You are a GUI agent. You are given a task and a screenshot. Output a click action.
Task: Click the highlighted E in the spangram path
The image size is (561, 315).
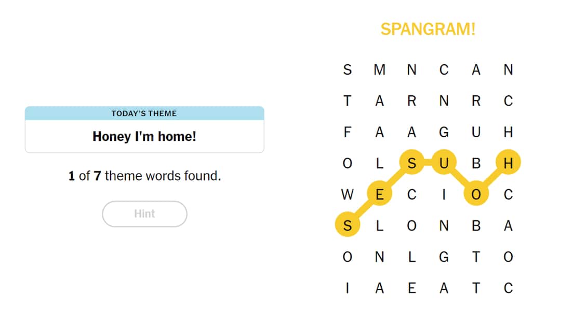click(380, 194)
